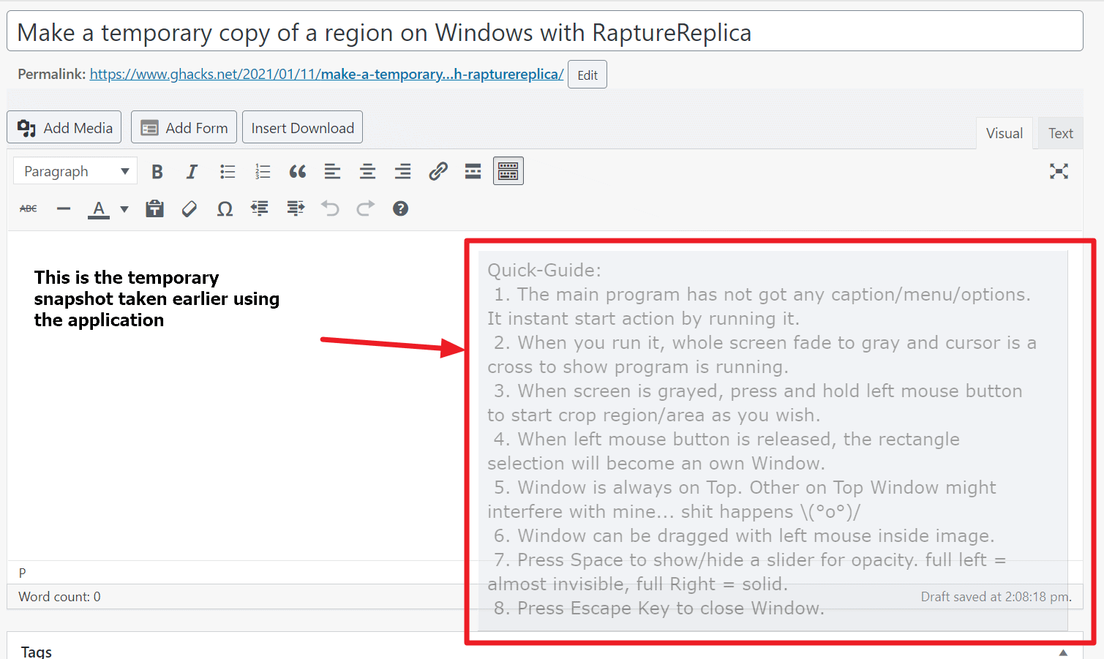Toggle italic formatting

(192, 172)
